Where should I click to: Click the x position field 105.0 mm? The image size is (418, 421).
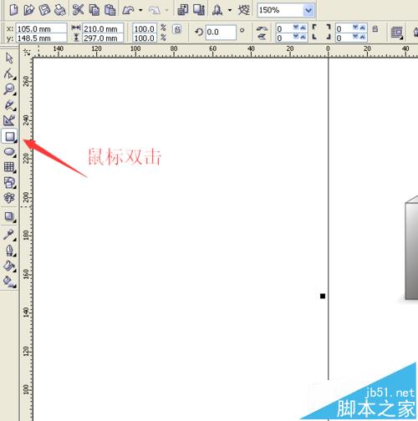coord(41,28)
